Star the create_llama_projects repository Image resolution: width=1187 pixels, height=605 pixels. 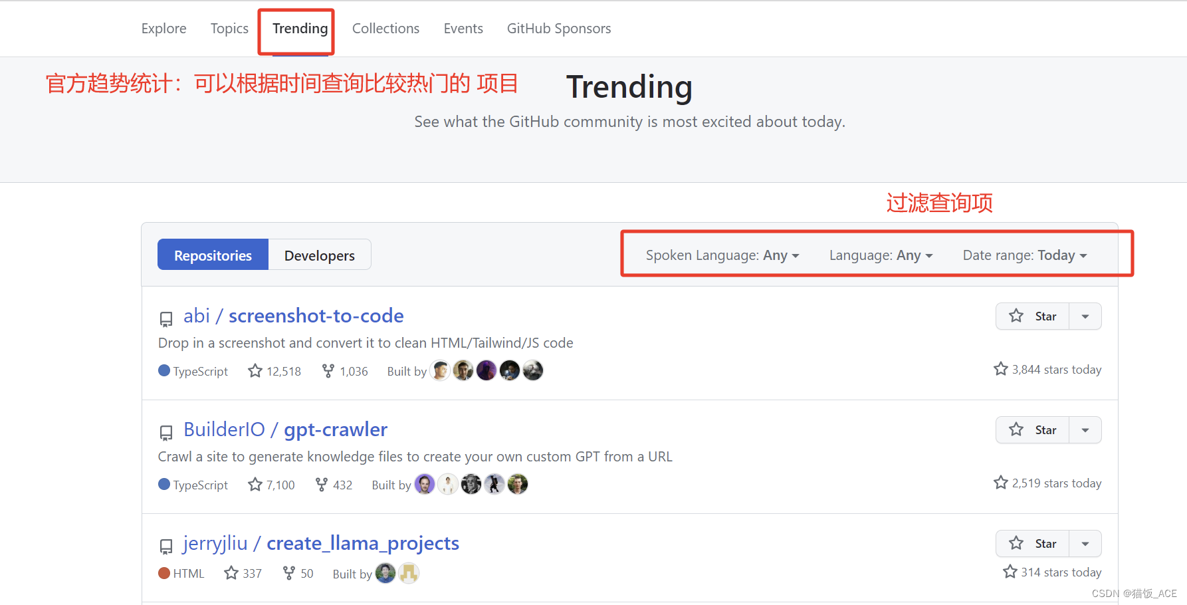point(1032,544)
